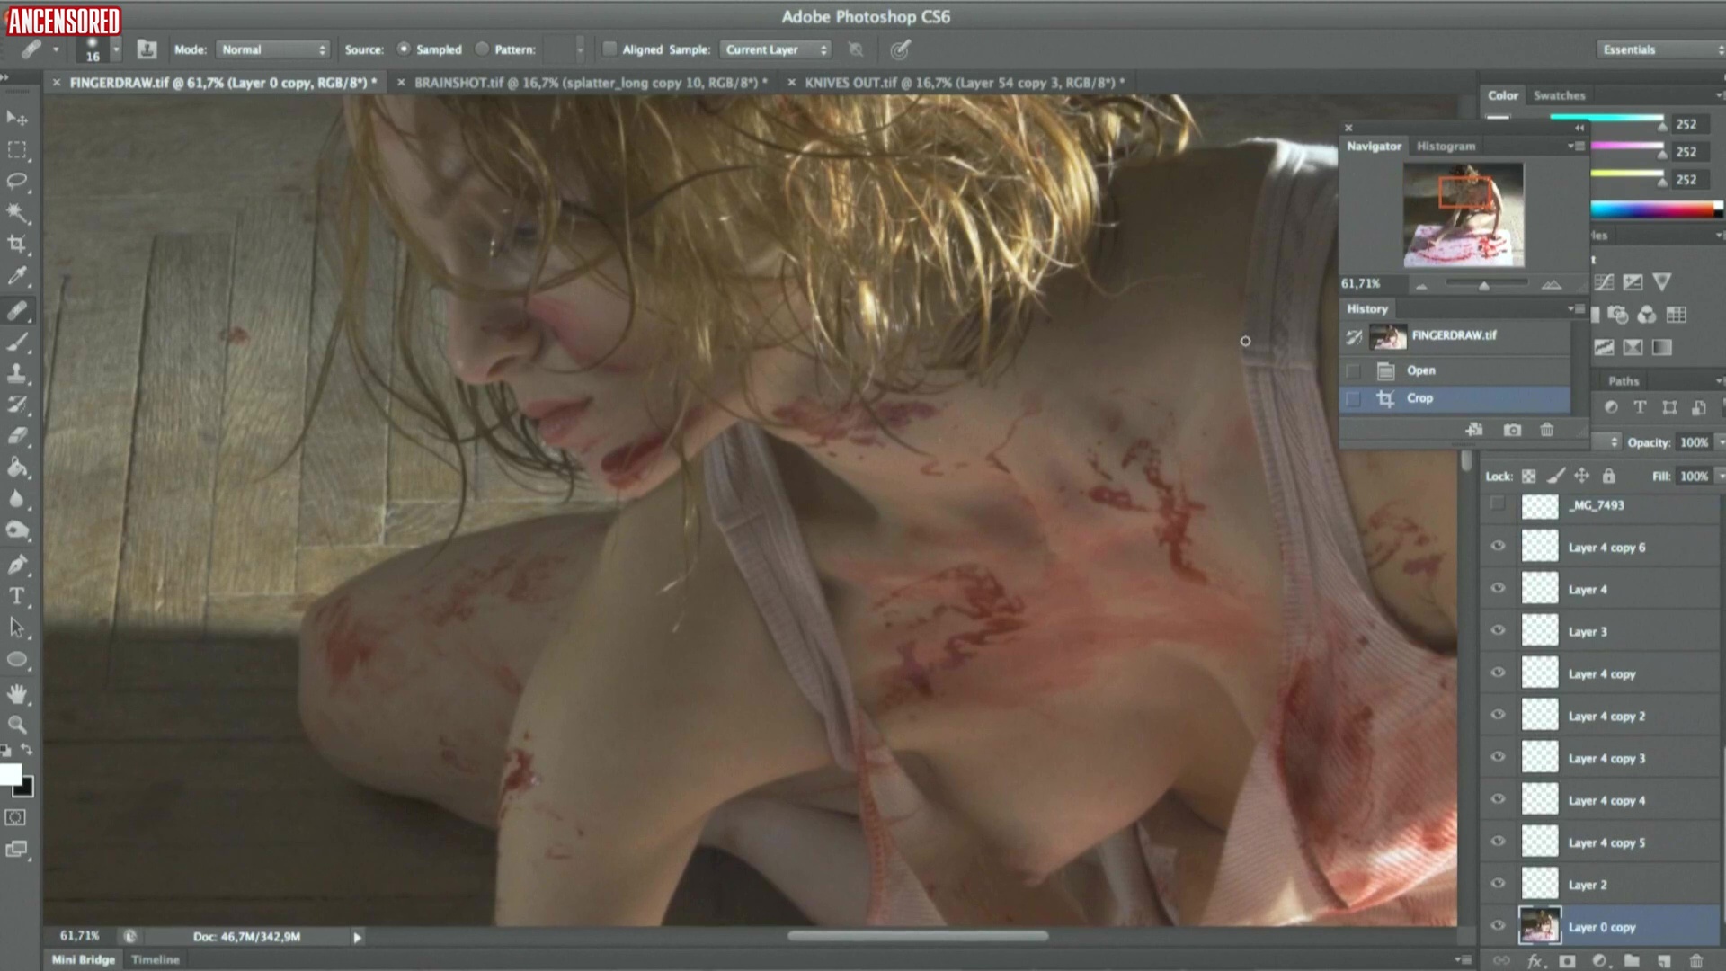The image size is (1726, 971).
Task: Select the Crop tool in toolbar
Action: [16, 244]
